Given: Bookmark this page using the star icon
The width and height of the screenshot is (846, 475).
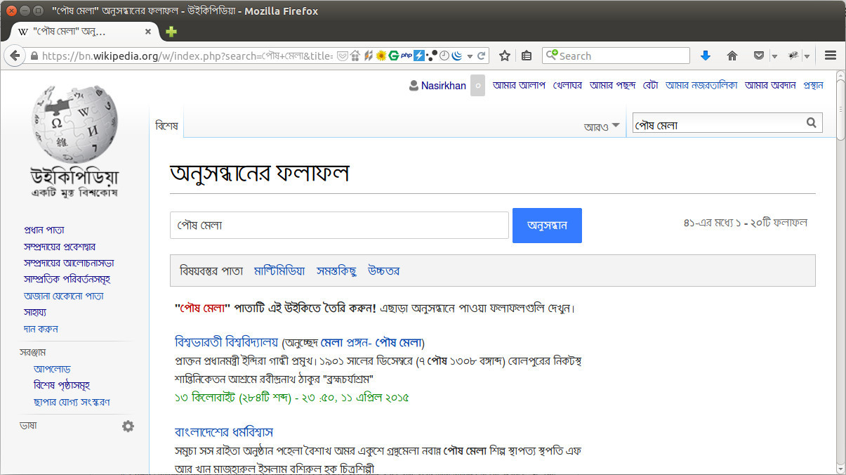Looking at the screenshot, I should point(504,55).
